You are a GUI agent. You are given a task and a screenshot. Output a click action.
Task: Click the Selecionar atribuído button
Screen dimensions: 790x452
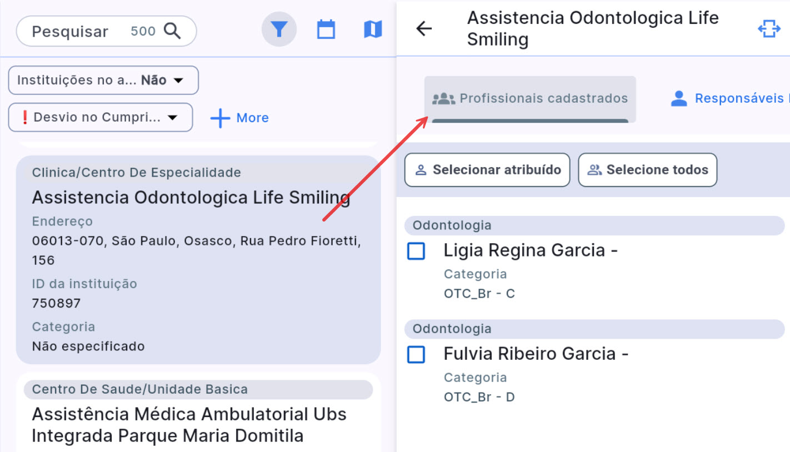coord(487,170)
